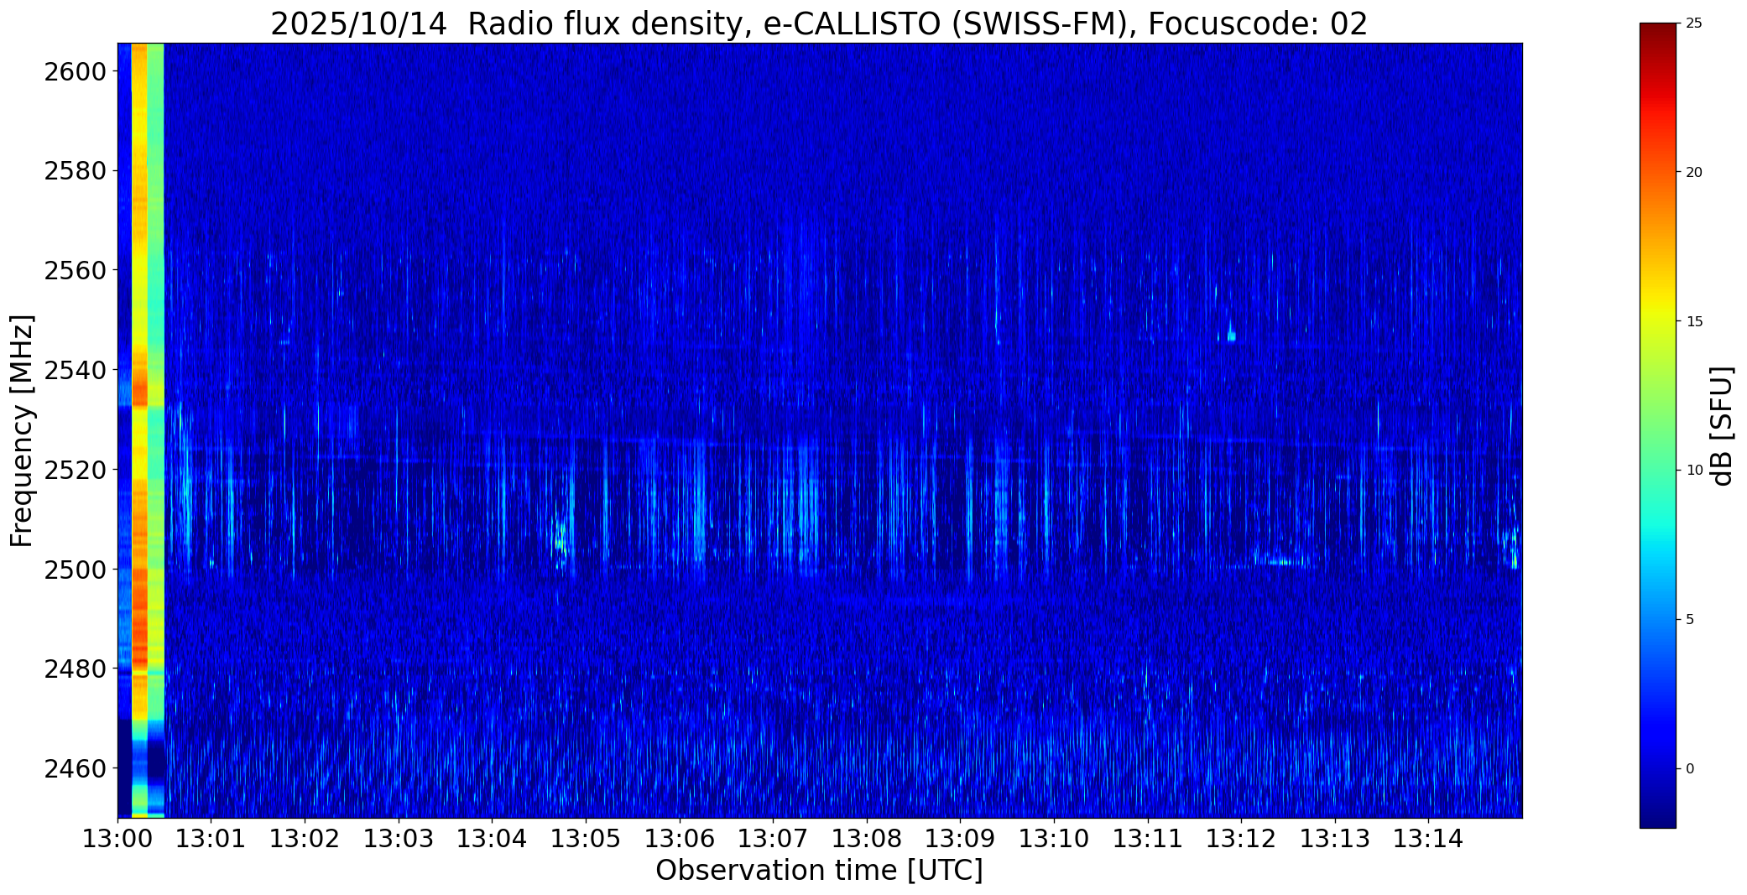This screenshot has height=895, width=1747.
Task: Click the 13:06 time tick label
Action: coord(680,839)
